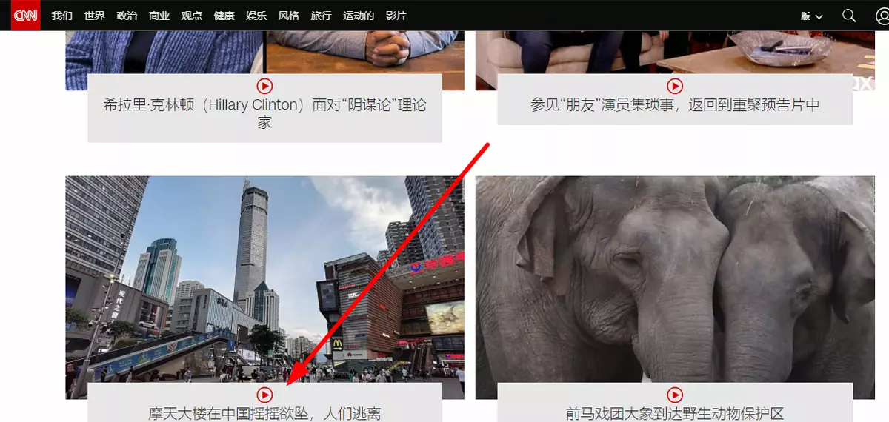Screen dimensions: 889x422
Task: Click the CNN logo
Action: click(x=25, y=16)
